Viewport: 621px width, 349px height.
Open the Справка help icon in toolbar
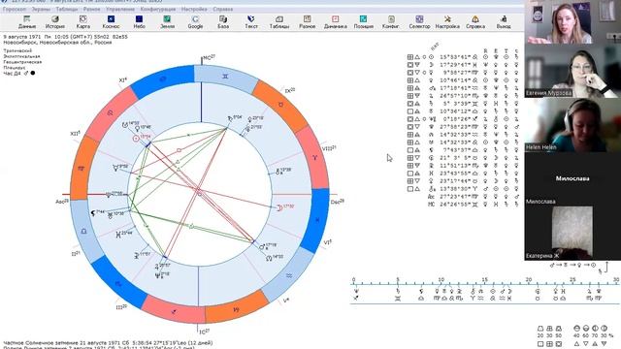[475, 22]
